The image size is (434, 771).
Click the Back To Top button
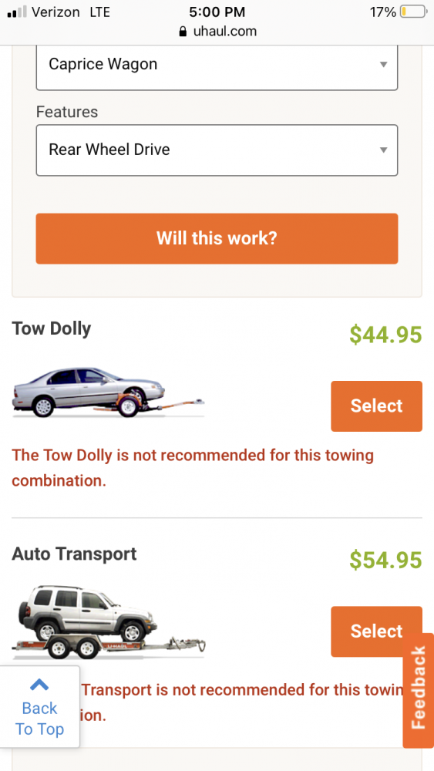[x=40, y=707]
